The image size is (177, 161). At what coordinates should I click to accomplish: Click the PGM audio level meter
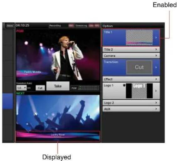89,88
